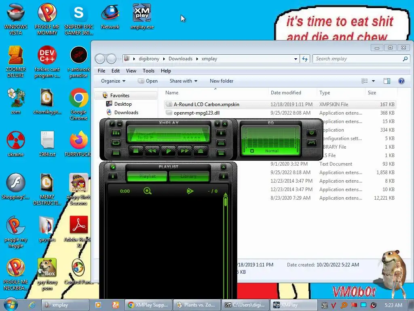Viewport: 414px width, 311px height.
Task: Click the button right of Library tab
Action: click(223, 176)
